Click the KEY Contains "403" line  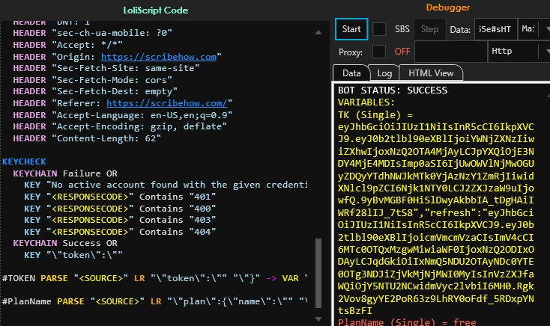[x=120, y=220]
